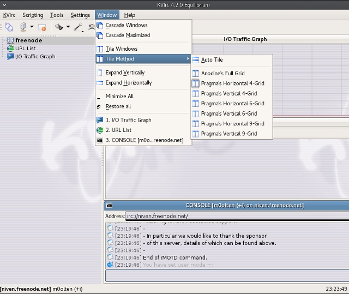Click the arrow button in KVIrc title bar corner
Screen dimensions: 349x294
pyautogui.click(x=4, y=5)
